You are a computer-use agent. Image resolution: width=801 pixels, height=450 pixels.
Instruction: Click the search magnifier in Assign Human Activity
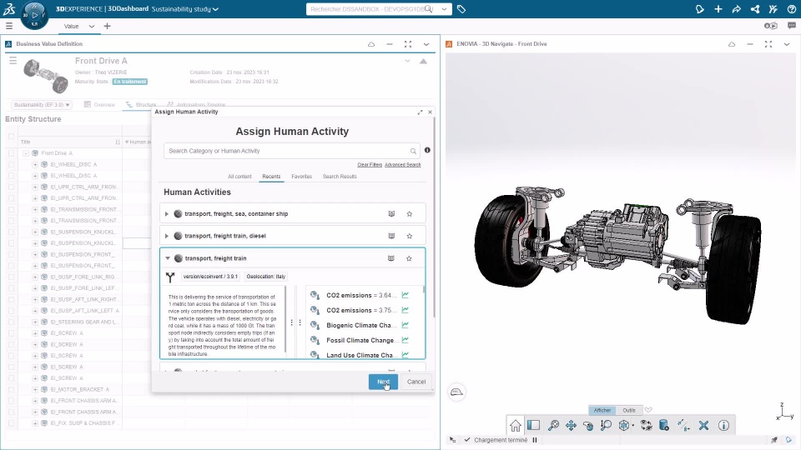[x=413, y=151]
